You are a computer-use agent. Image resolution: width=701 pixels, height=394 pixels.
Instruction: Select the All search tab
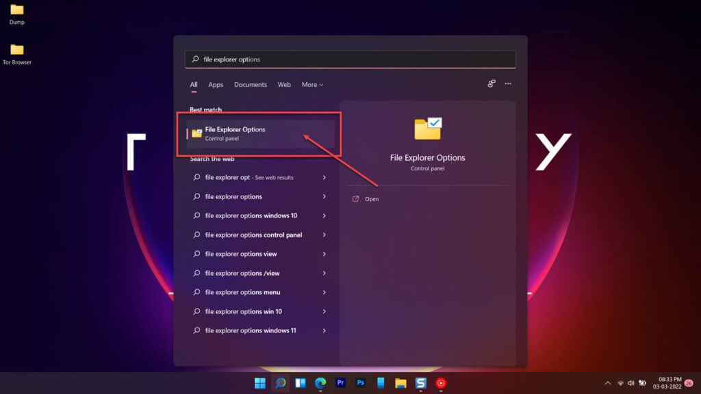[x=194, y=84]
